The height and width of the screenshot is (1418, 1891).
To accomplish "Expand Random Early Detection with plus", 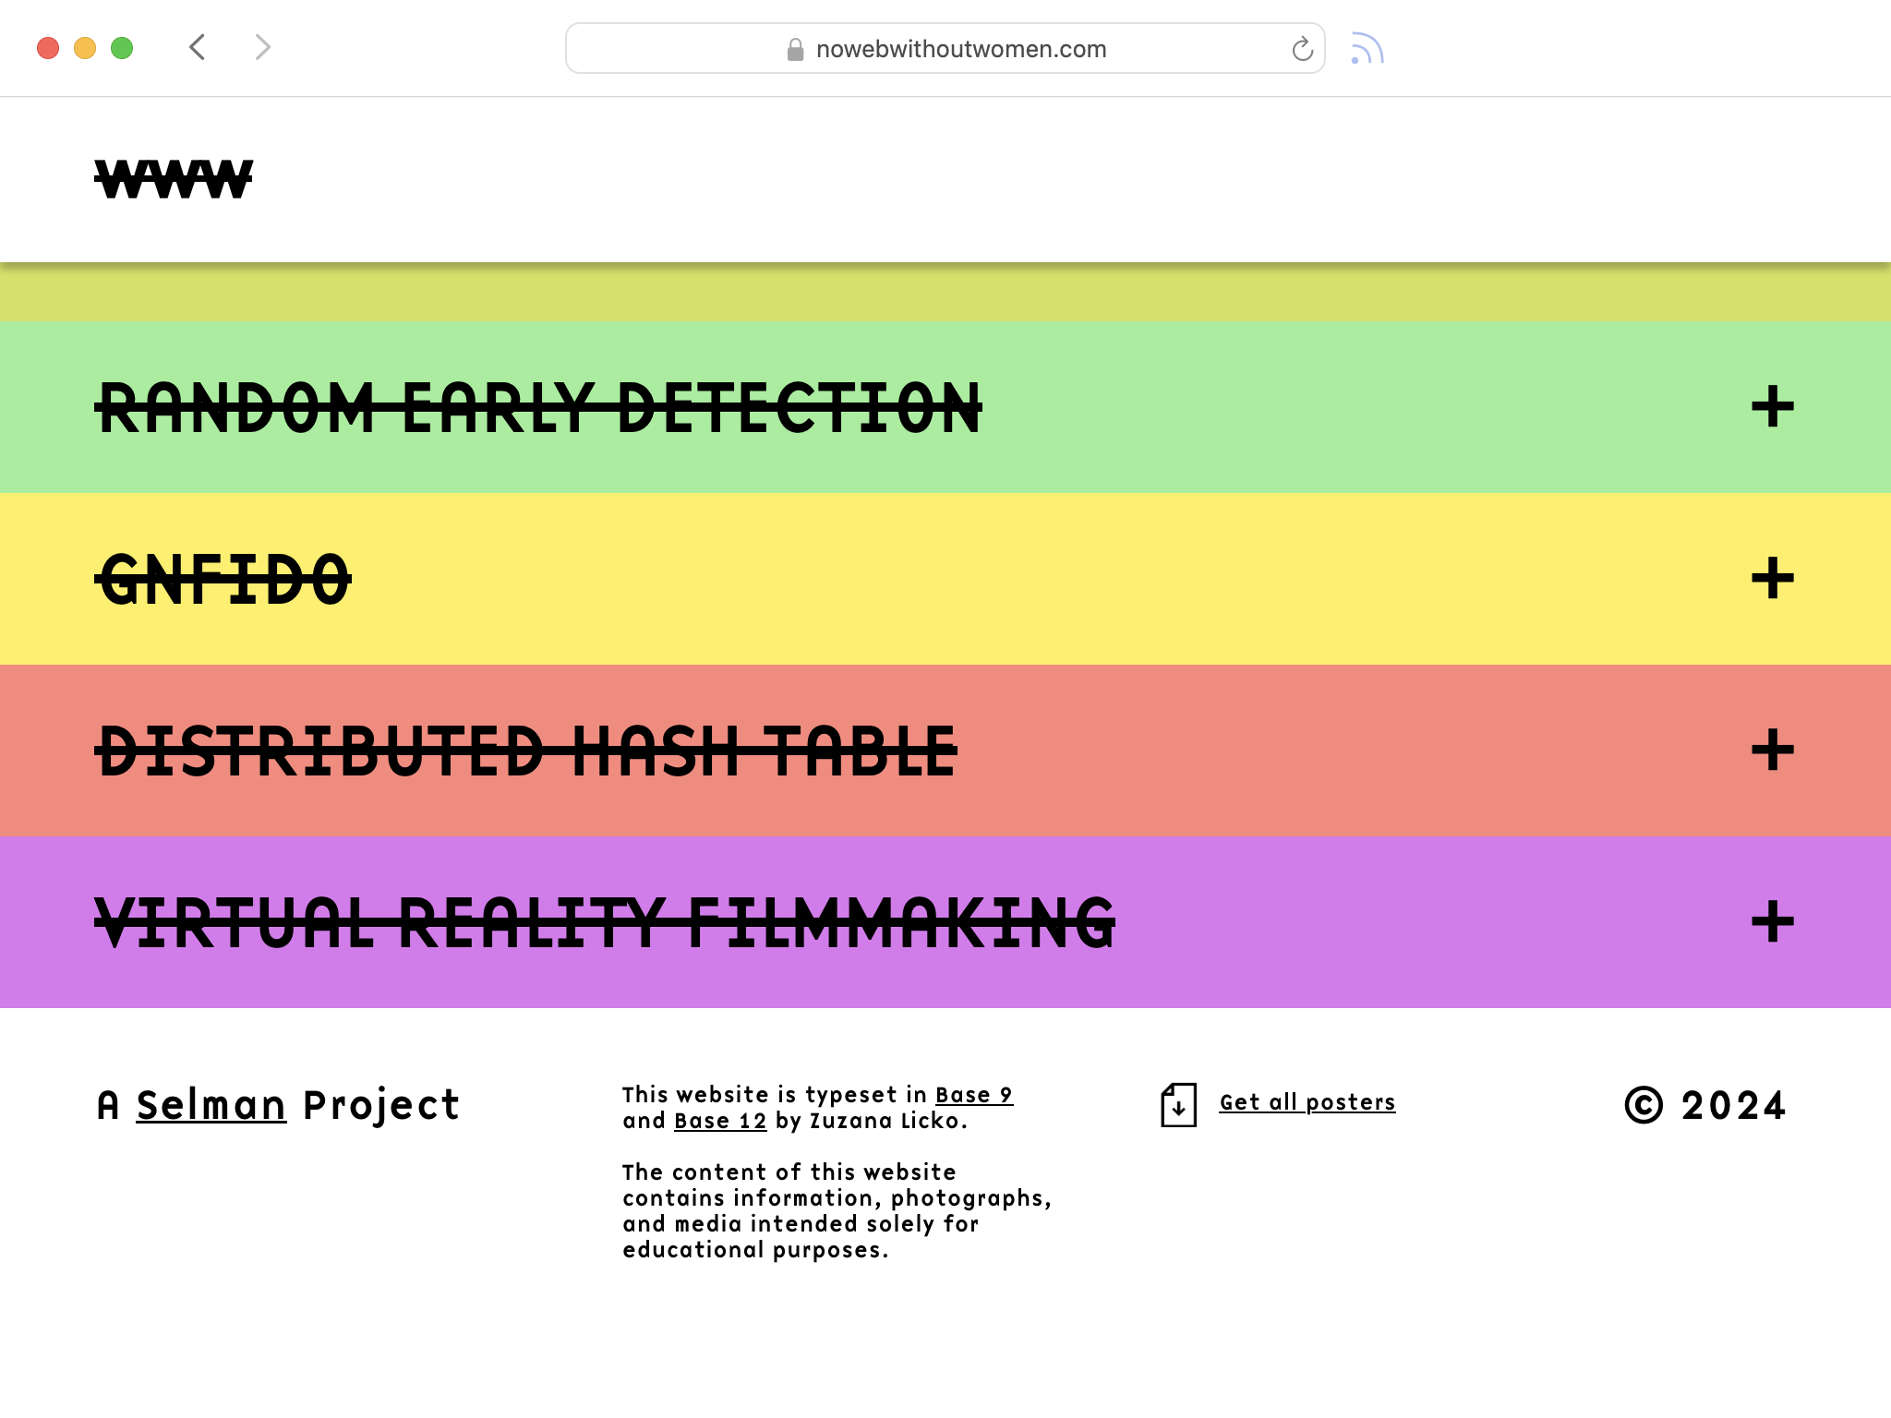I will click(1772, 407).
